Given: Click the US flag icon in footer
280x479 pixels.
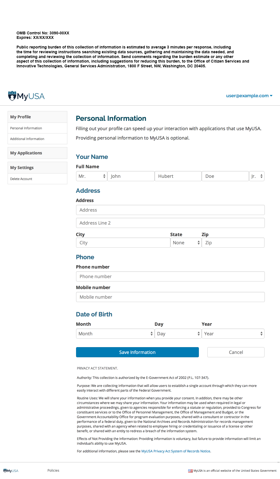Looking at the screenshot, I should [x=190, y=471].
